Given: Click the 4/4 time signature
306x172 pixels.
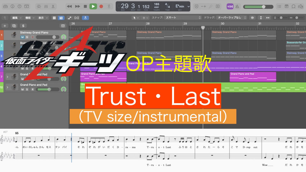Looking at the screenshot, I should tap(167, 5).
